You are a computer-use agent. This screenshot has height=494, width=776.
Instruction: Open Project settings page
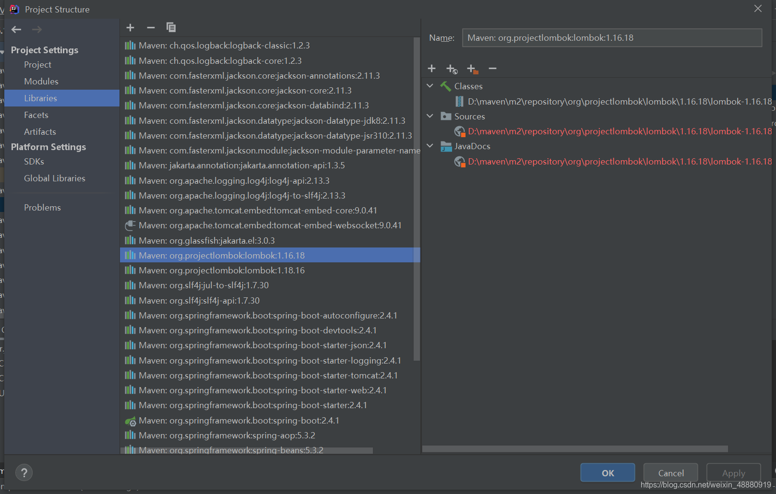tap(37, 65)
